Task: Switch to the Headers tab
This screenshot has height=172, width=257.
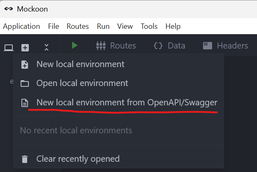Action: [x=225, y=46]
